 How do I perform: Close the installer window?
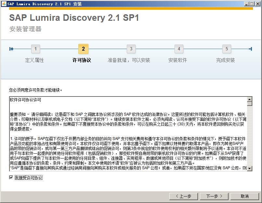click(x=257, y=4)
